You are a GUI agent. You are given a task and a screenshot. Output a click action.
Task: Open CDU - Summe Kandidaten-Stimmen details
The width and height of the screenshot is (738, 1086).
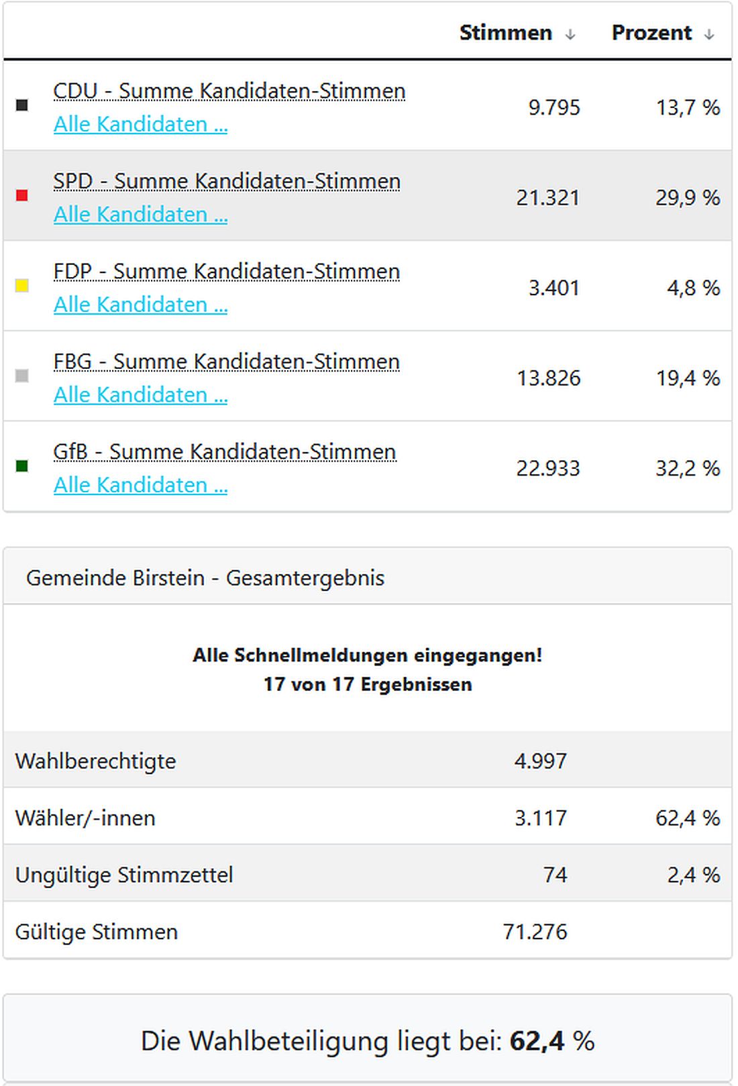229,91
